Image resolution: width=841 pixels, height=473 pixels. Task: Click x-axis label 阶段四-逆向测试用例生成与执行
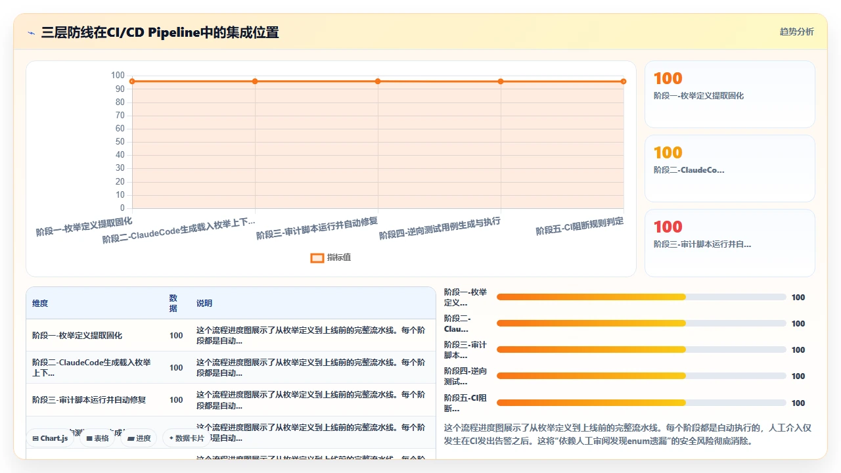click(x=440, y=228)
